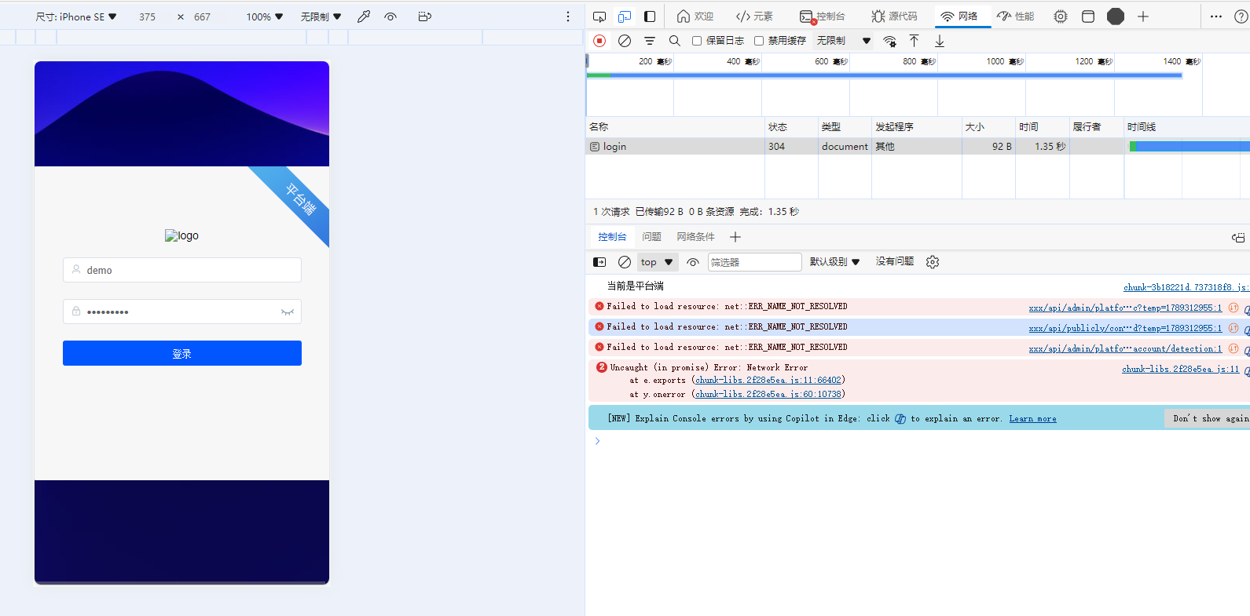Click the 1000 毫秒 timeline marker

point(1005,61)
